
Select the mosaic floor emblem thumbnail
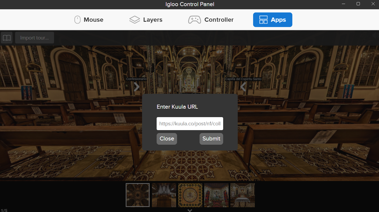[190, 195]
